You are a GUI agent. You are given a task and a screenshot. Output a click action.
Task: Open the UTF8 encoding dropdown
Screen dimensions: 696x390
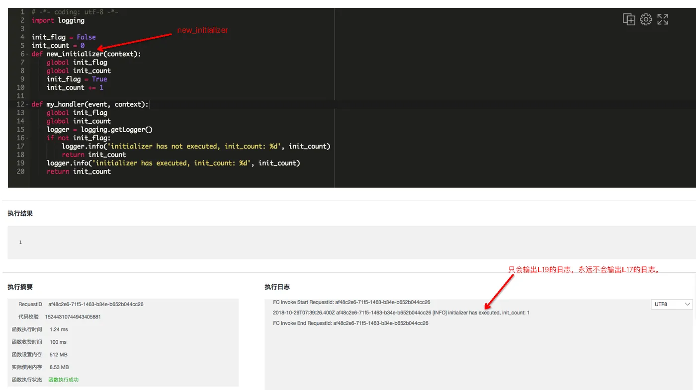(x=672, y=304)
